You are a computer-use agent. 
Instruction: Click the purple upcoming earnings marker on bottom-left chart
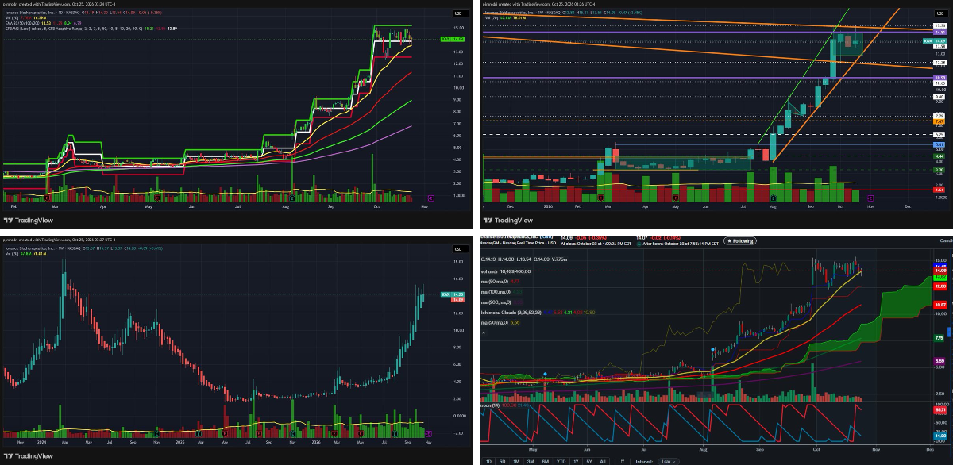point(430,432)
